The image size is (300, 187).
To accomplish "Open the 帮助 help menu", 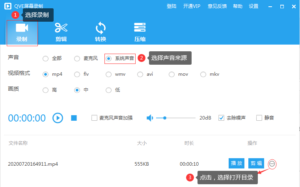I will click(x=238, y=6).
